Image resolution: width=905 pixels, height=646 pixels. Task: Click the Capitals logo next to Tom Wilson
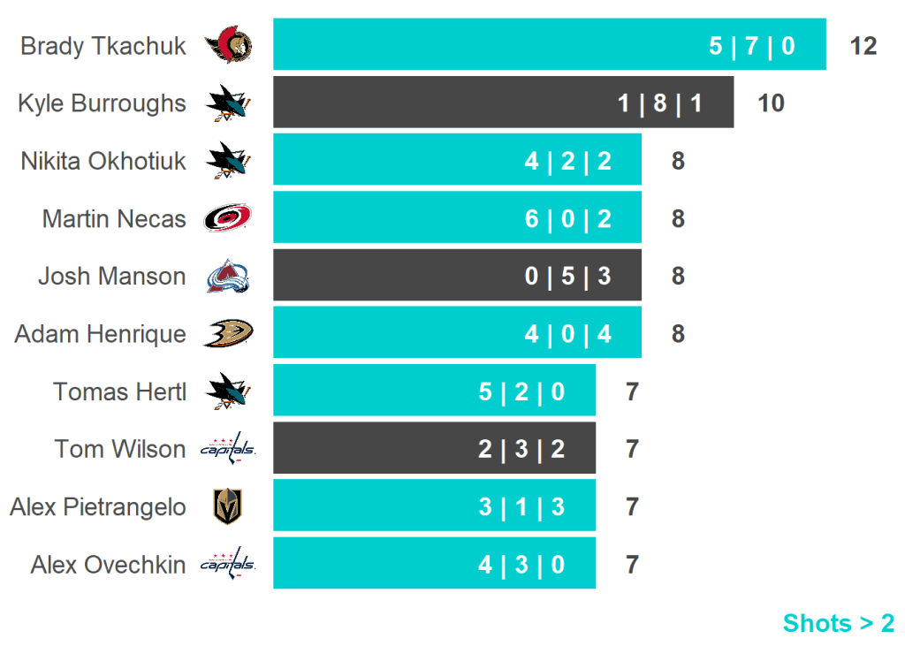click(x=228, y=449)
